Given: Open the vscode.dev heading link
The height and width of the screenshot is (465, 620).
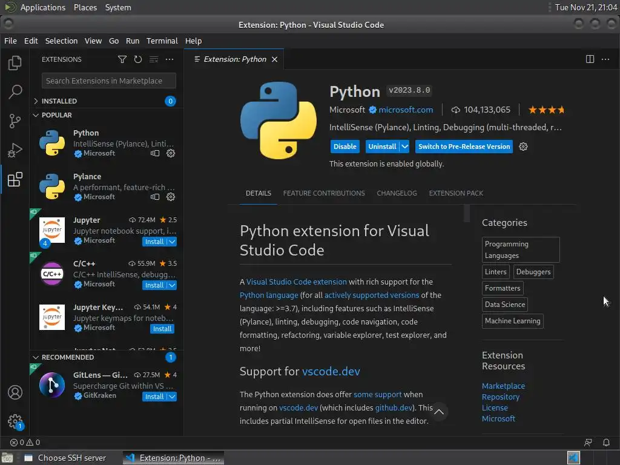Looking at the screenshot, I should [331, 372].
